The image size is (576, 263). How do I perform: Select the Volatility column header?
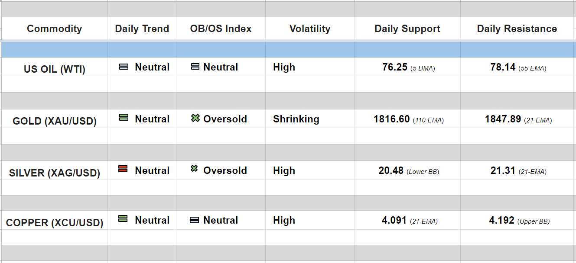point(309,29)
